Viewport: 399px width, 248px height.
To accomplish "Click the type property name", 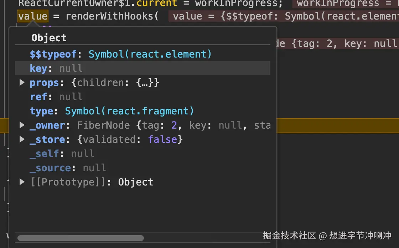I will coord(41,111).
